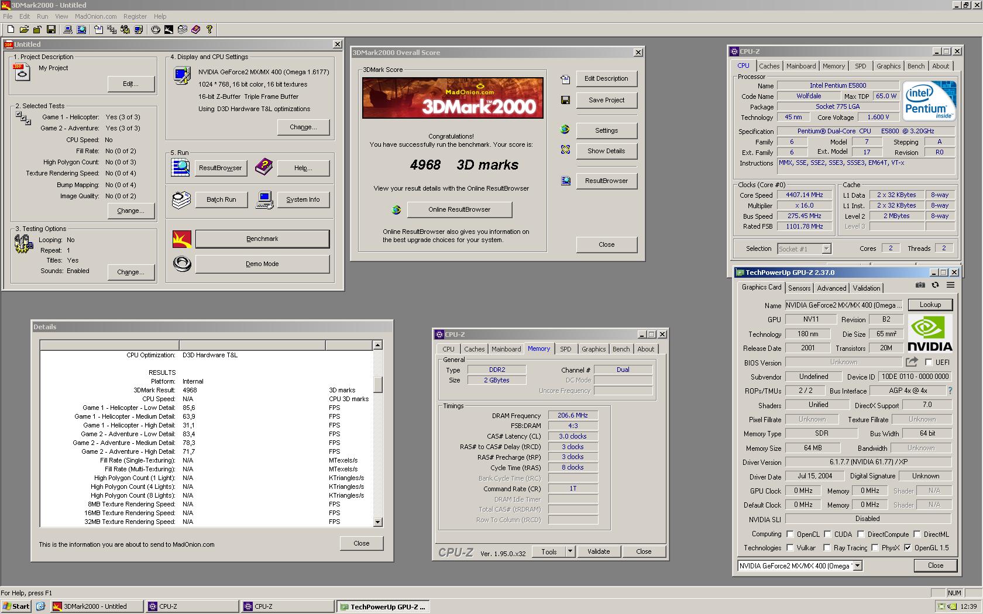This screenshot has width=983, height=614.
Task: Click the purple help book toolbar icon
Action: pos(196,29)
